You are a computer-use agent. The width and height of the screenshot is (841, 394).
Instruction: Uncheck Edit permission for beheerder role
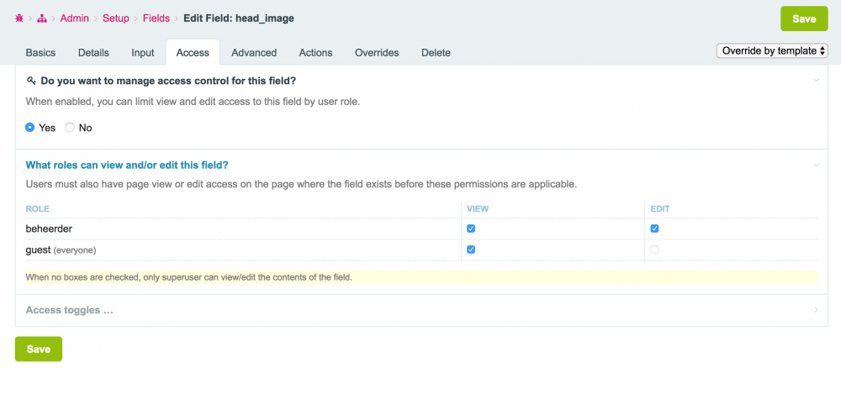(654, 229)
